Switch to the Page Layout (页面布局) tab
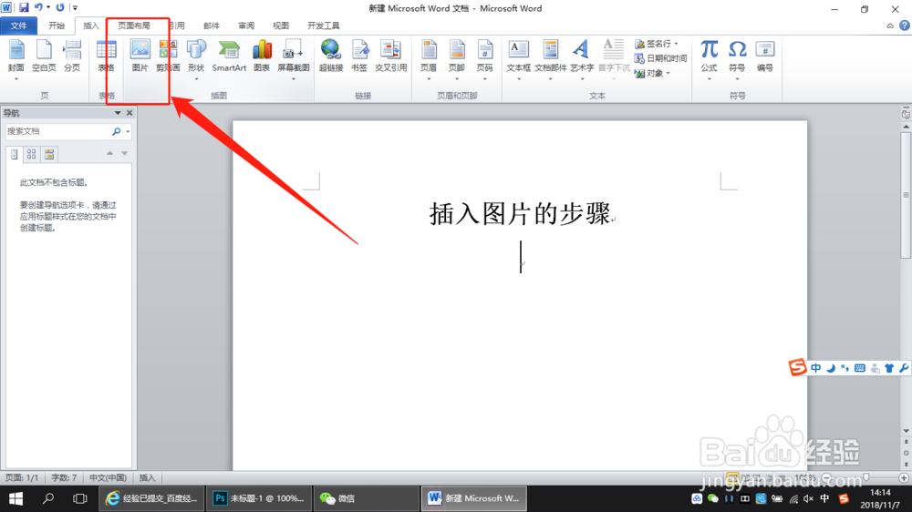 (x=134, y=26)
